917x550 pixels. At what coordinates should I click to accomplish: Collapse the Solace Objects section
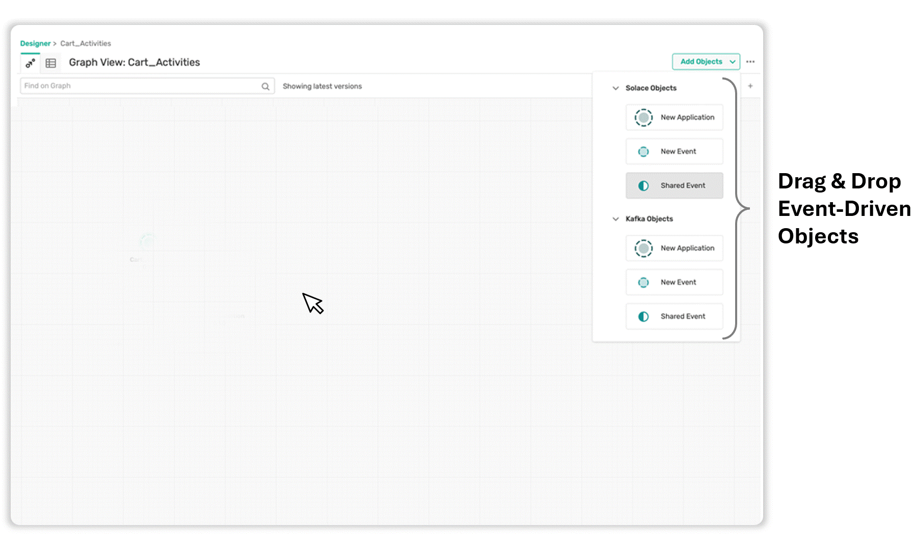point(615,88)
